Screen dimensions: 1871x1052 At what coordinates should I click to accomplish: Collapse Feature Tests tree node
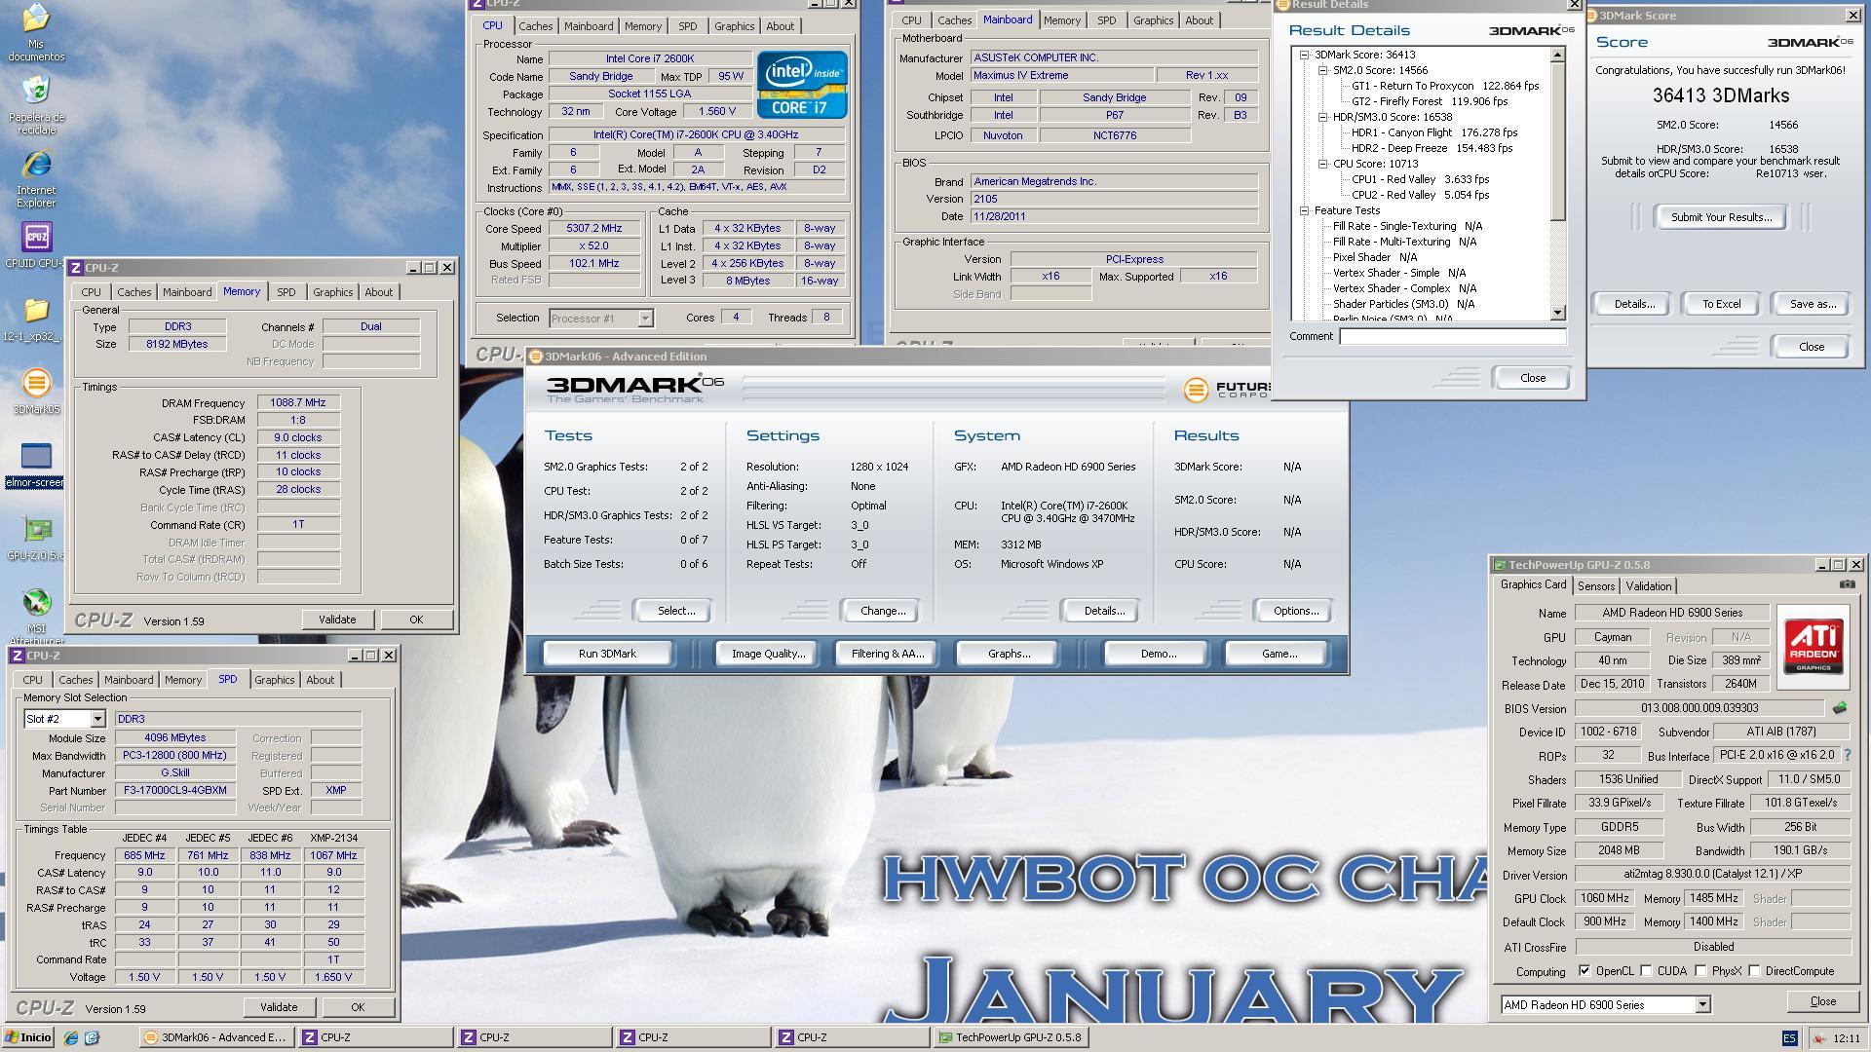(1304, 210)
